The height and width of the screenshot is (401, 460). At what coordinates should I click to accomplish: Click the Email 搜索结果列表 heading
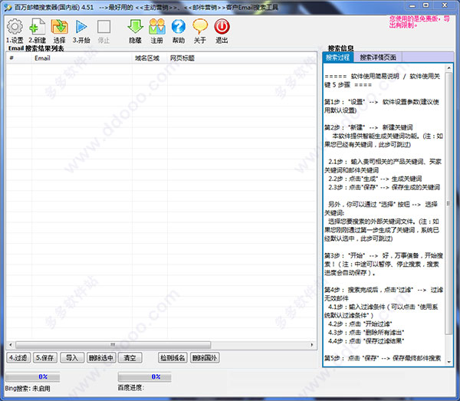pos(36,48)
